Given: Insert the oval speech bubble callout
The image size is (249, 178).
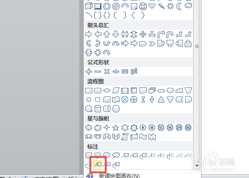Looking at the screenshot, I should click(x=107, y=155).
